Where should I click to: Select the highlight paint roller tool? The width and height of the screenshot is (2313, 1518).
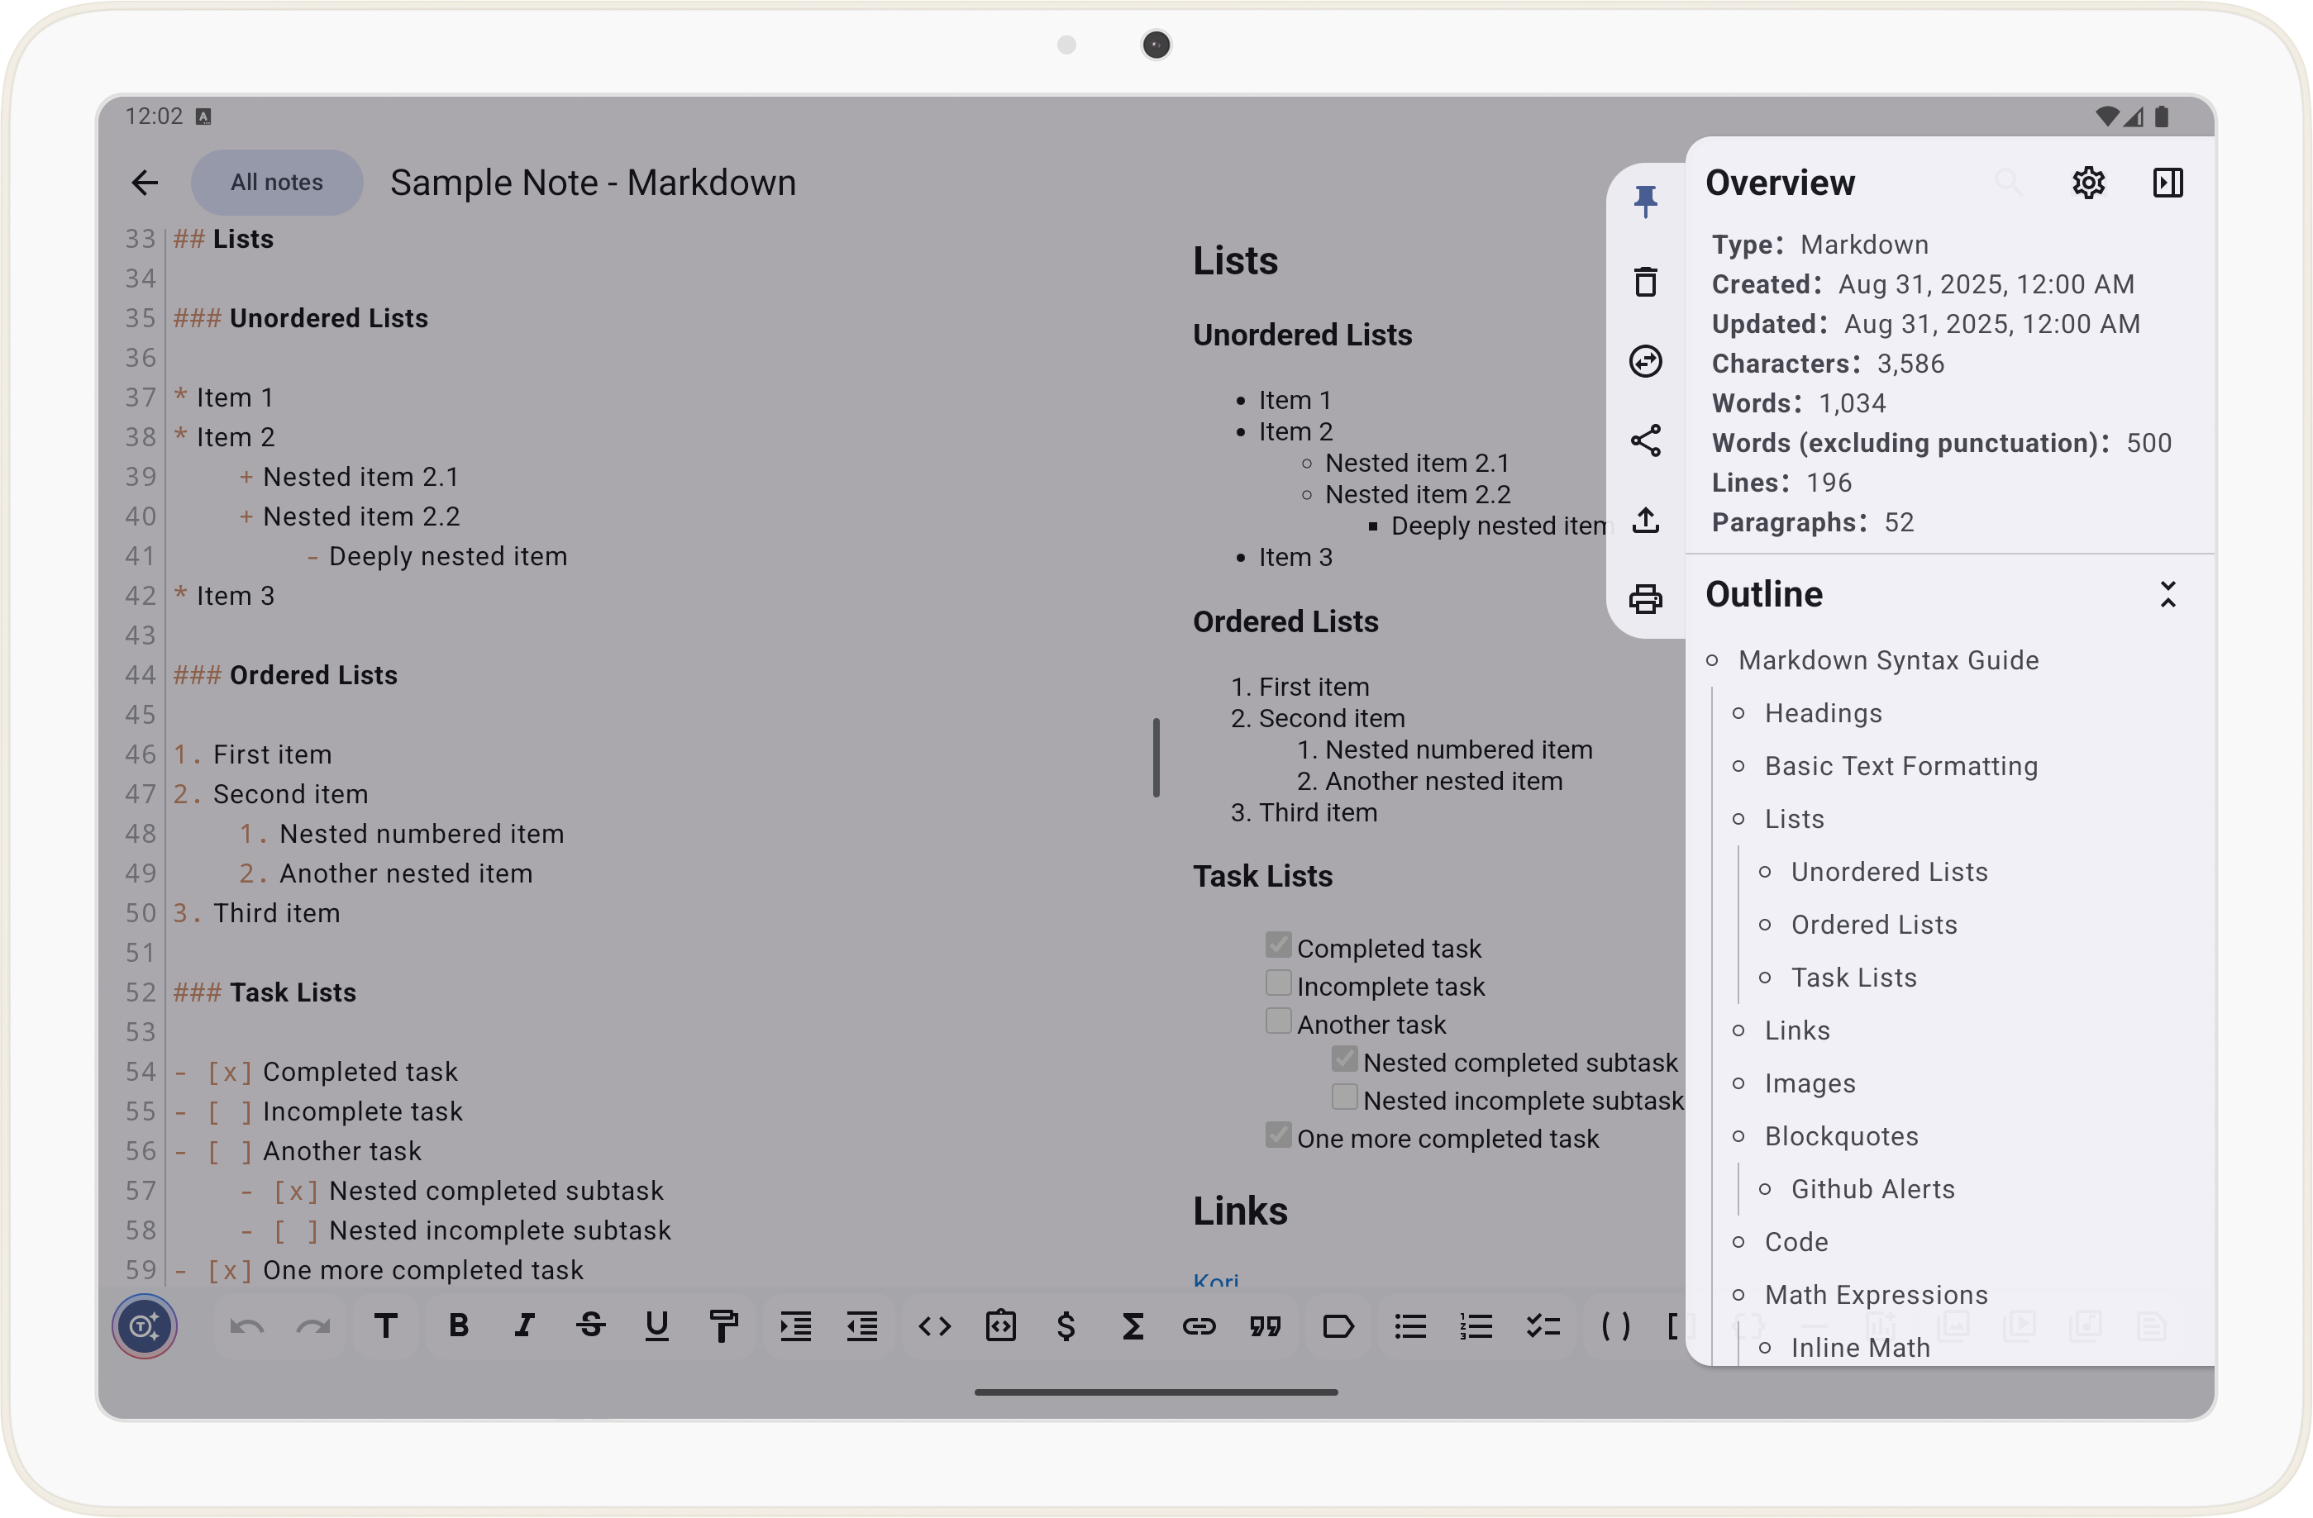723,1325
